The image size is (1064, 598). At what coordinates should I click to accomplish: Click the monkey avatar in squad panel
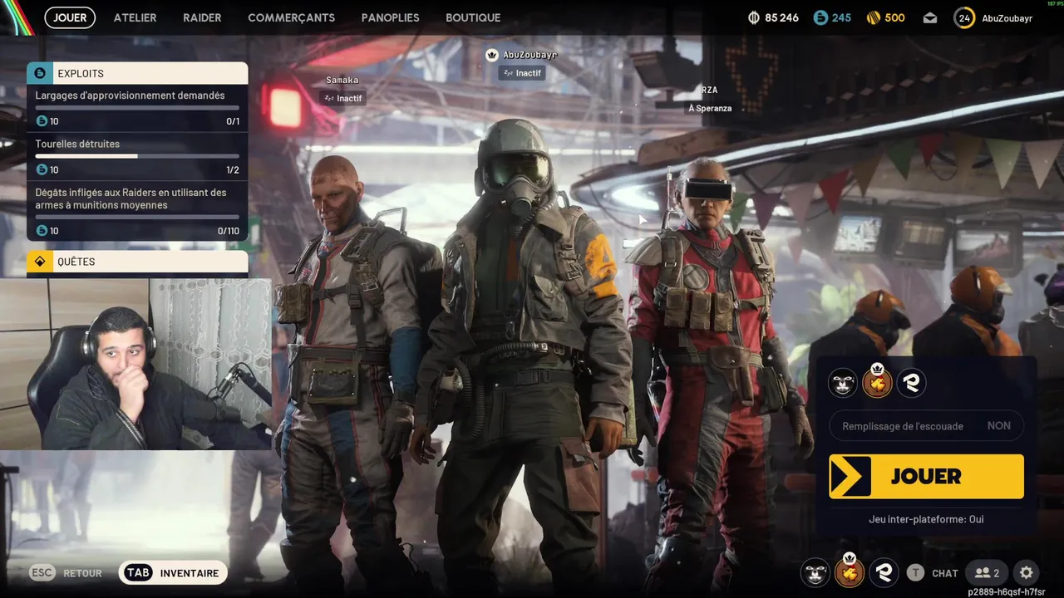[843, 383]
